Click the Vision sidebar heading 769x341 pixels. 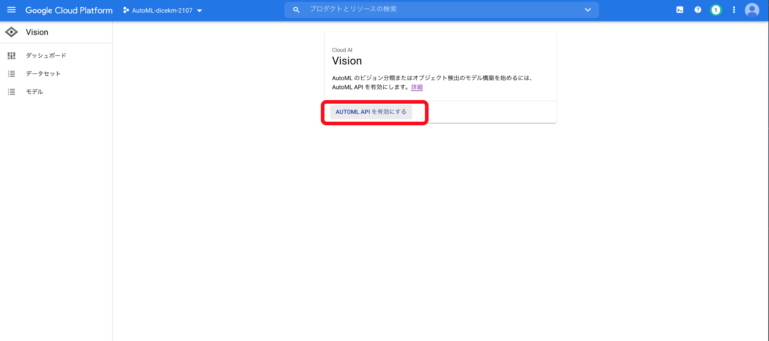point(37,32)
